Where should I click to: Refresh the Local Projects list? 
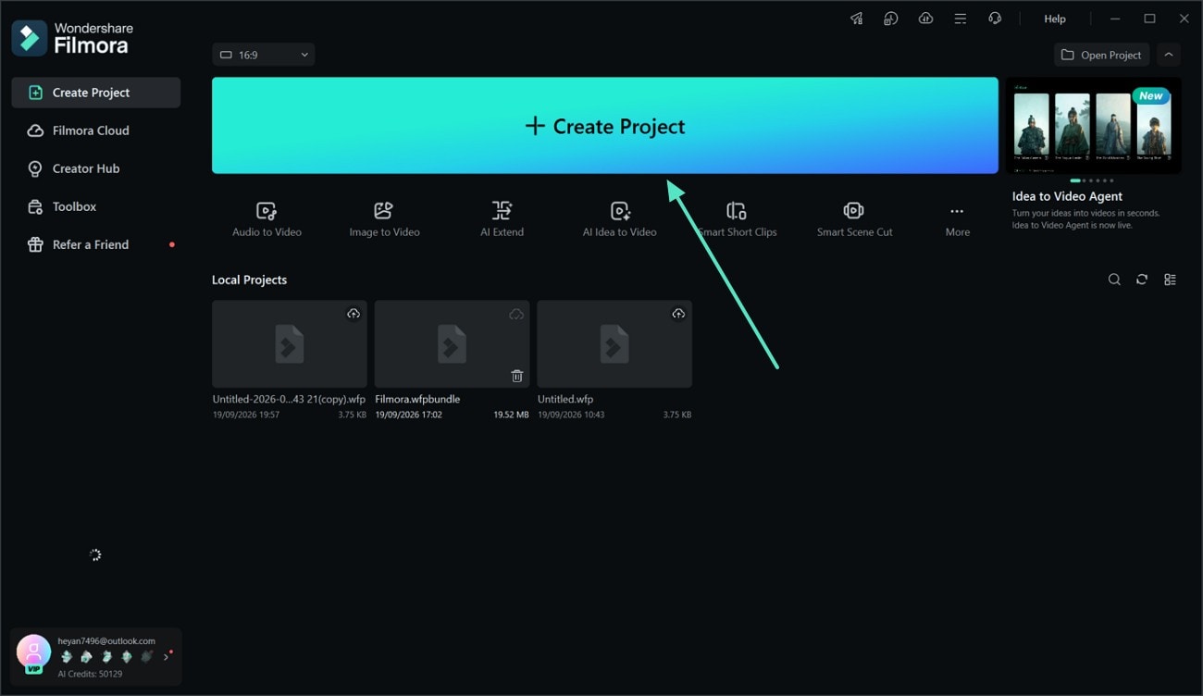(1142, 280)
